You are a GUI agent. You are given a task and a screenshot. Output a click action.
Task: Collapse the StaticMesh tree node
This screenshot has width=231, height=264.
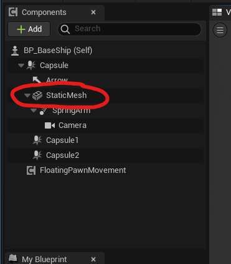[27, 95]
